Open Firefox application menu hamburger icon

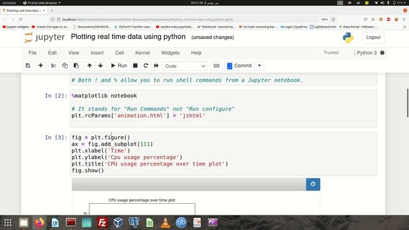pyautogui.click(x=404, y=20)
